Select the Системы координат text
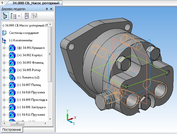The image size is (177, 134). [x=24, y=33]
